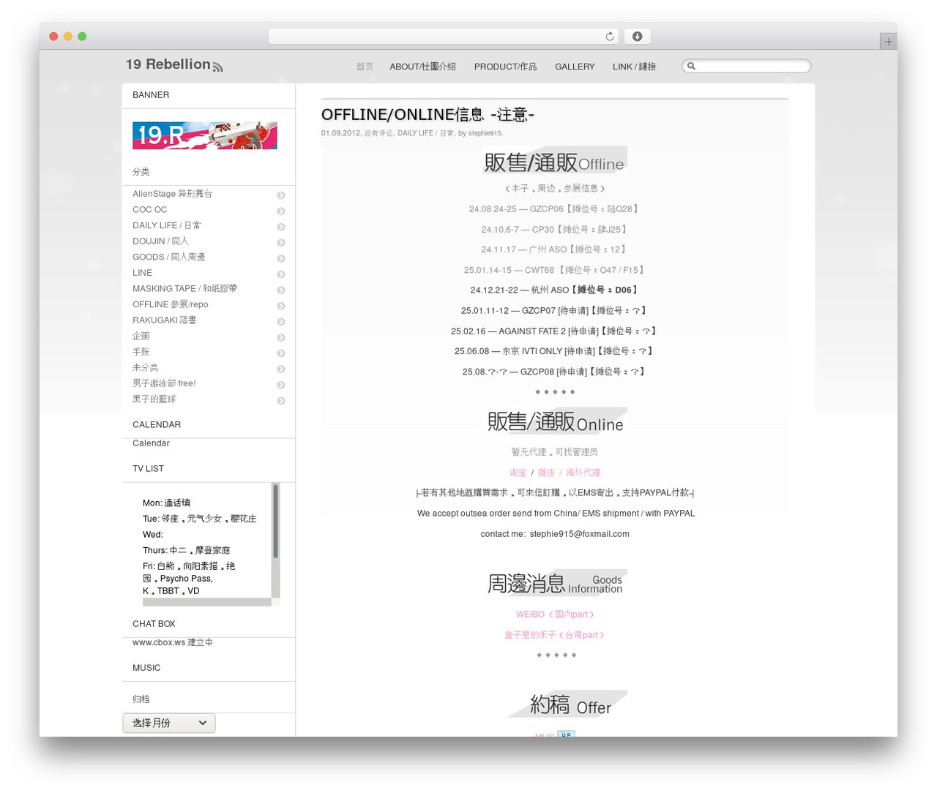Click the arrow icon beside GOODS / 同人周邊
This screenshot has width=937, height=793.
281,258
